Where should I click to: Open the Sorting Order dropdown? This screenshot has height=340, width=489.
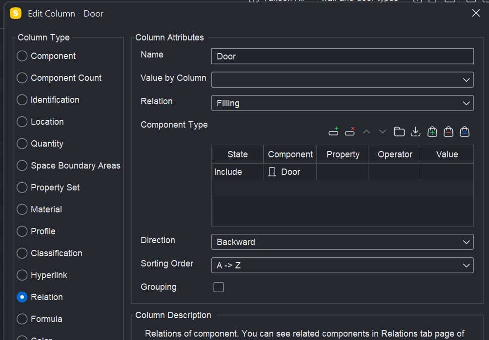coord(343,265)
